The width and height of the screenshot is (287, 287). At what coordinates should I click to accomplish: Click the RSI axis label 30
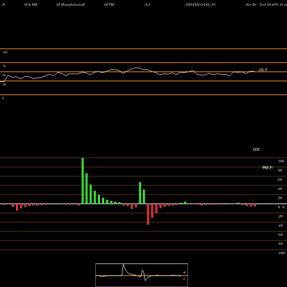[x=4, y=84]
